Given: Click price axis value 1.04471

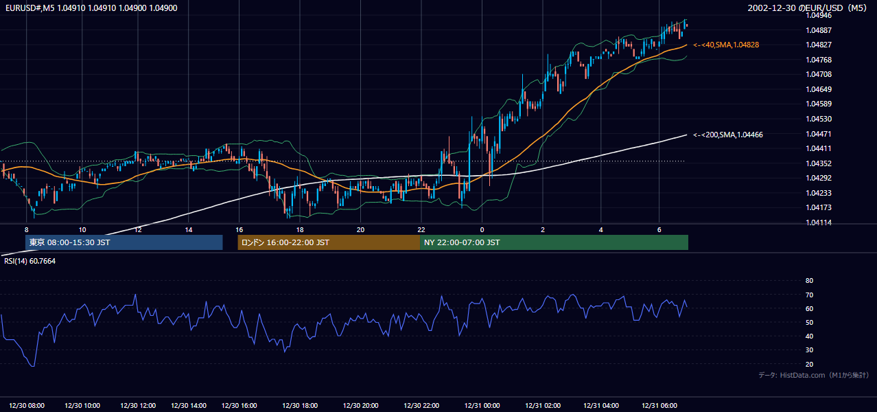Looking at the screenshot, I should [818, 134].
